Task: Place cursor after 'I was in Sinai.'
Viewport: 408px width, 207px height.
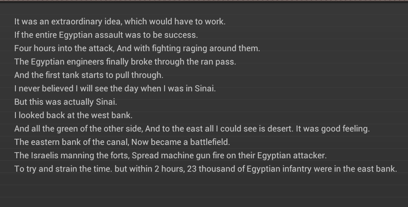Action: pyautogui.click(x=216, y=88)
